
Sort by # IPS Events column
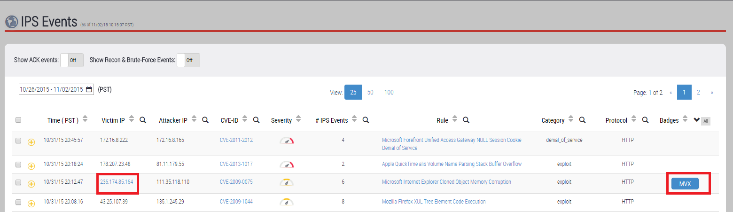pos(355,119)
